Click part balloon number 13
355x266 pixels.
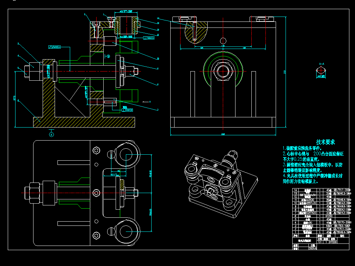(x=158, y=23)
